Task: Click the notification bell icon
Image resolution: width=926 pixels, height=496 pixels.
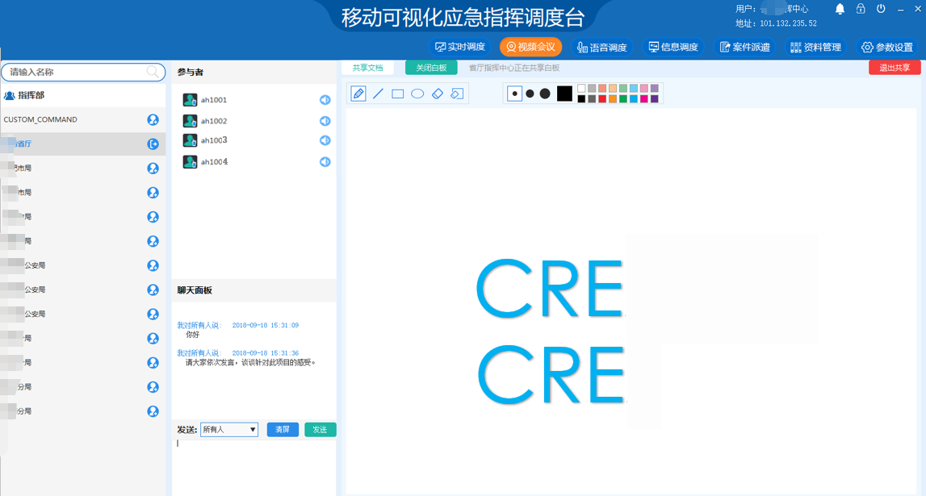Action: [840, 9]
